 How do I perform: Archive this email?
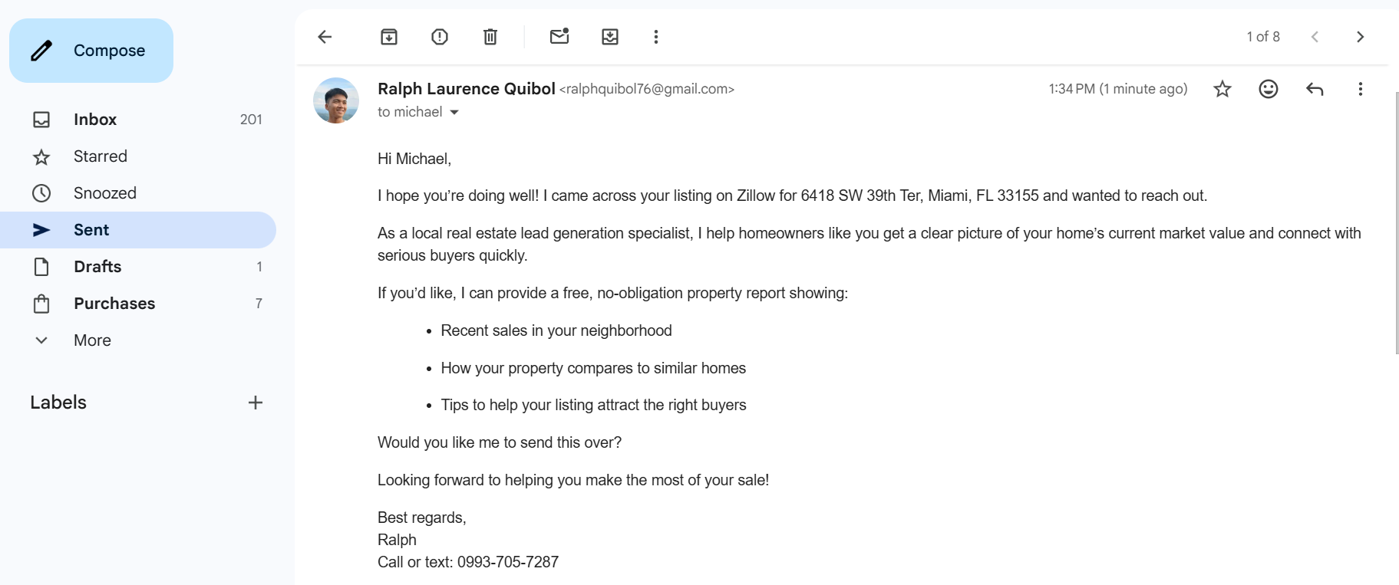[389, 37]
